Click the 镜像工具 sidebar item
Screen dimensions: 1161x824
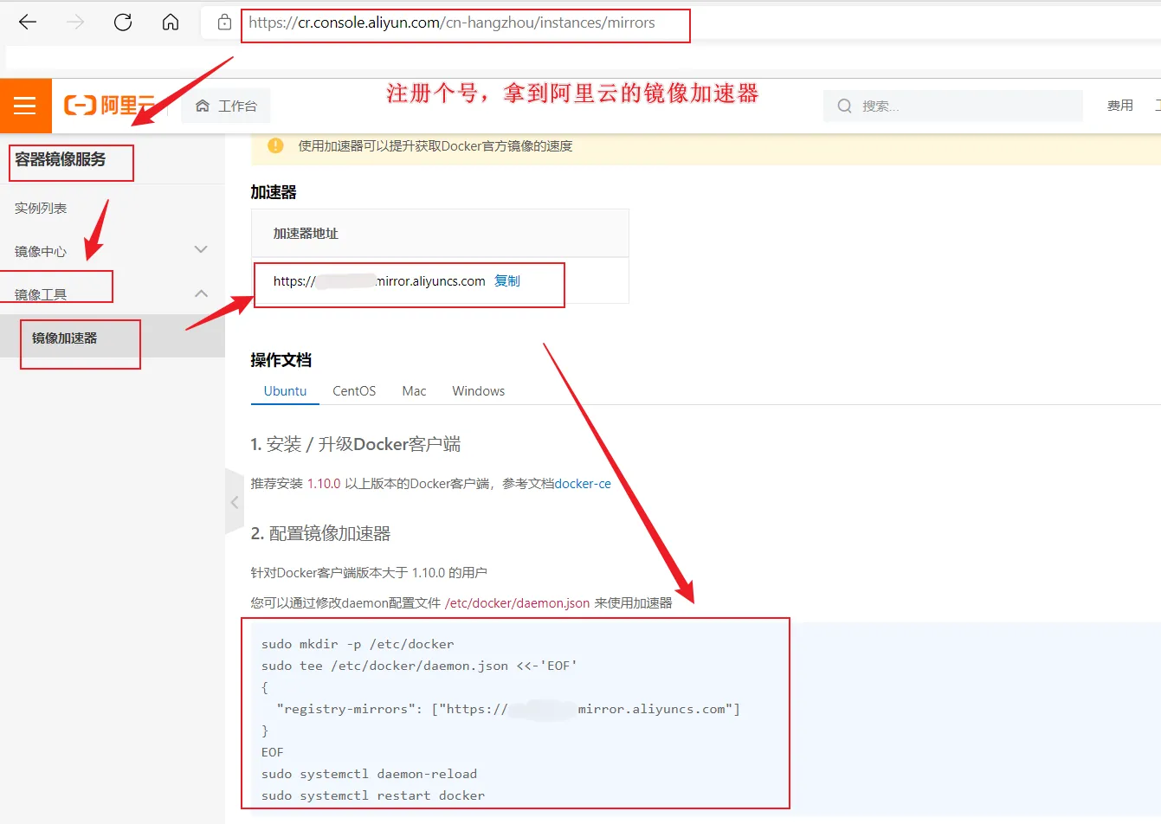click(x=41, y=295)
